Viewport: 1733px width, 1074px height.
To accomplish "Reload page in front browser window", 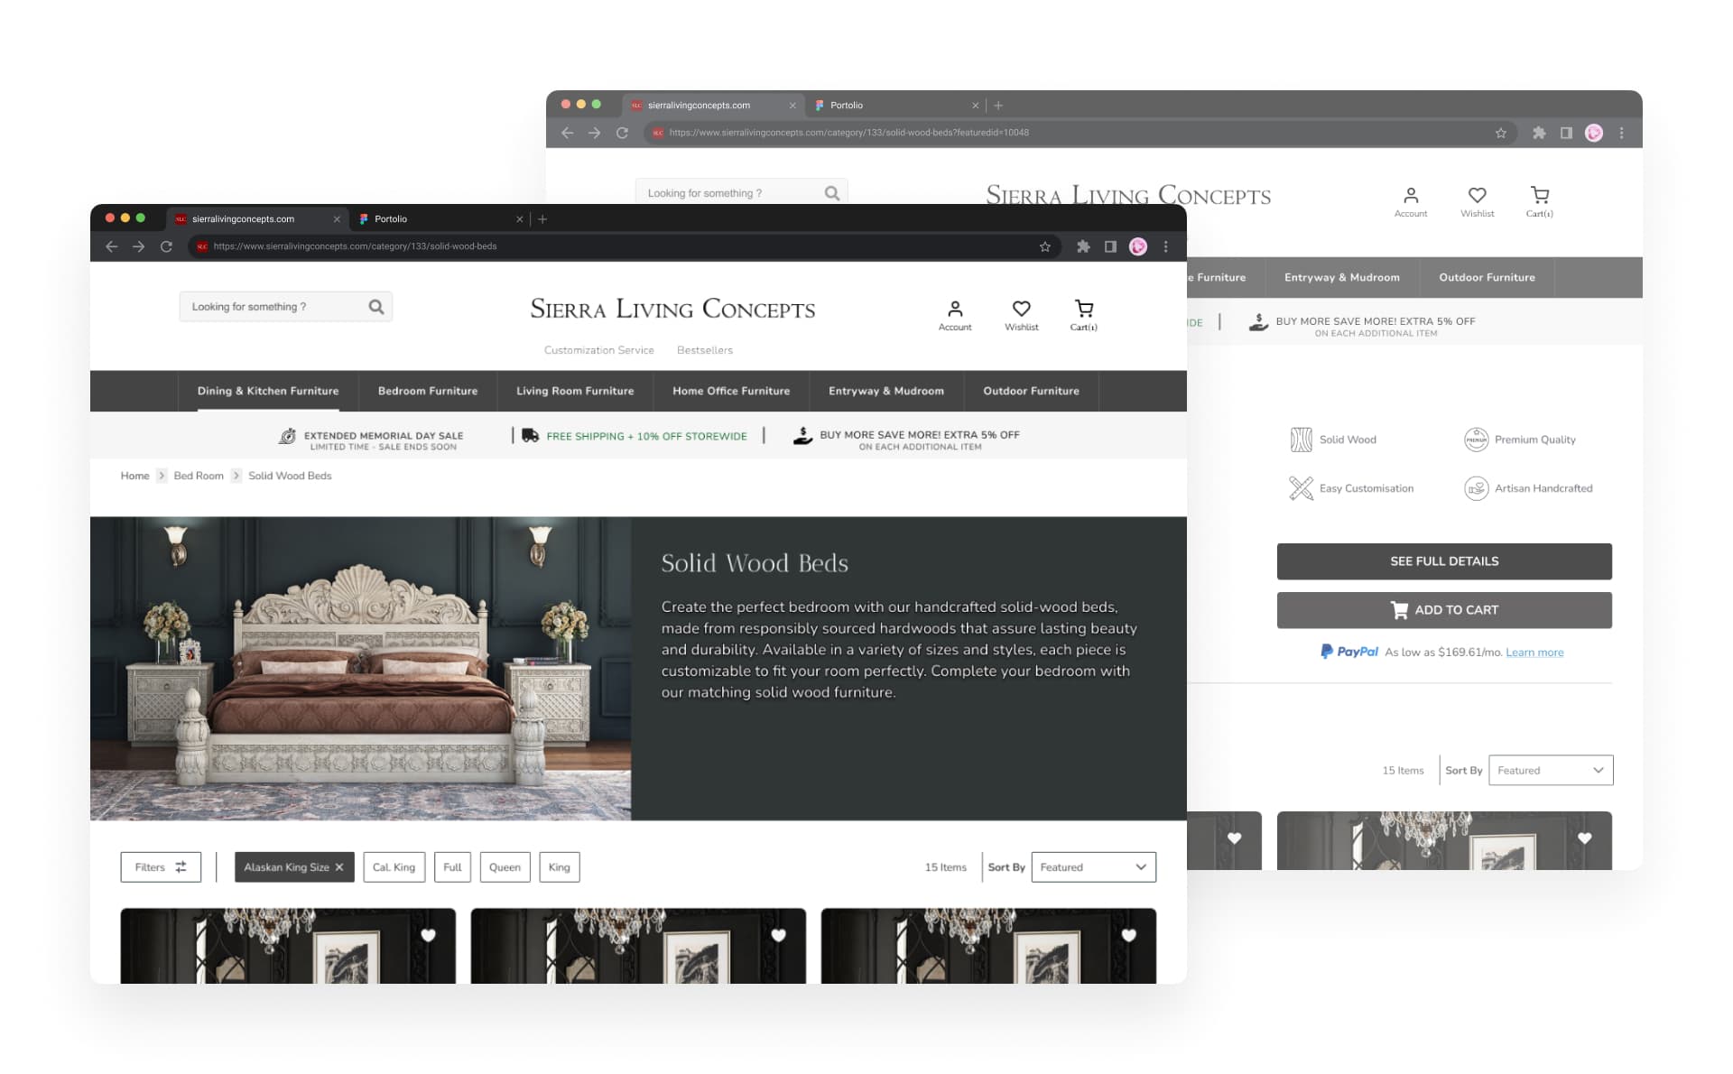I will pos(166,246).
